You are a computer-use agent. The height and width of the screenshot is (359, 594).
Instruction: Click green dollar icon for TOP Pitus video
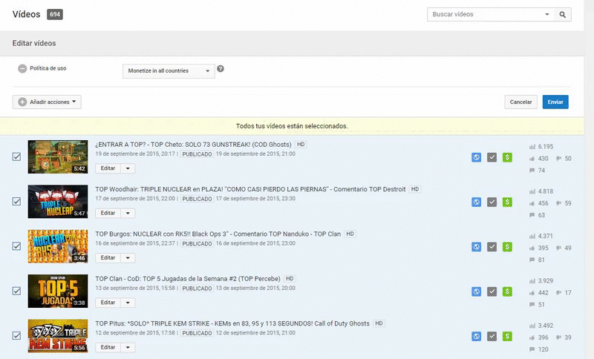point(507,336)
